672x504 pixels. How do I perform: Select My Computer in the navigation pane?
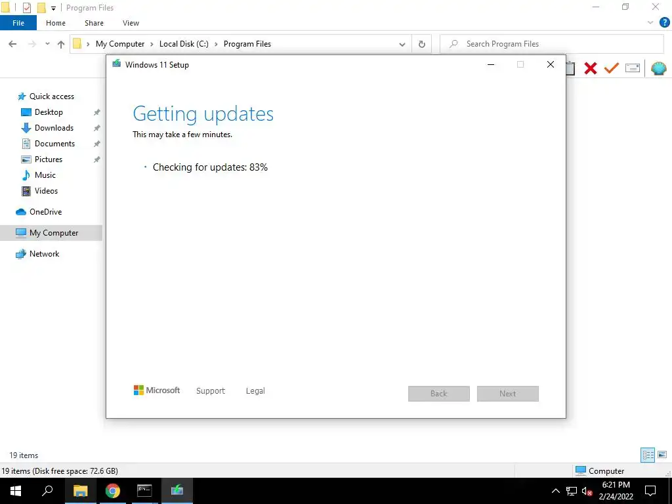[51, 233]
